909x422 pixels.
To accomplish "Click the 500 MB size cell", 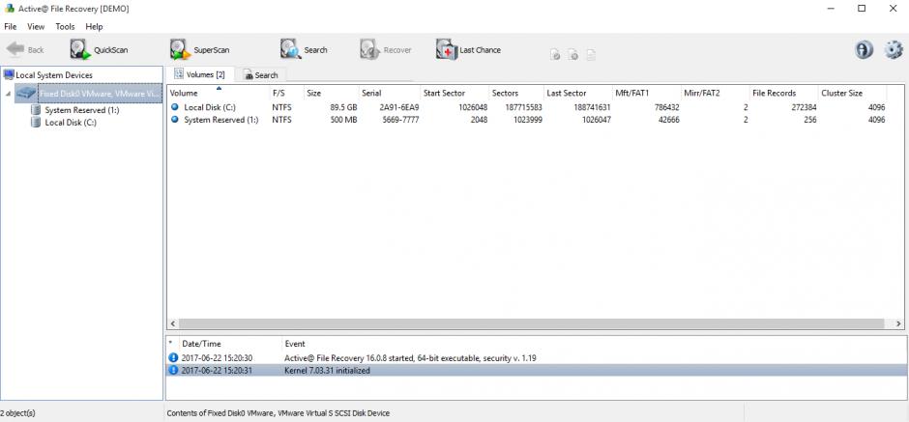I will [343, 120].
